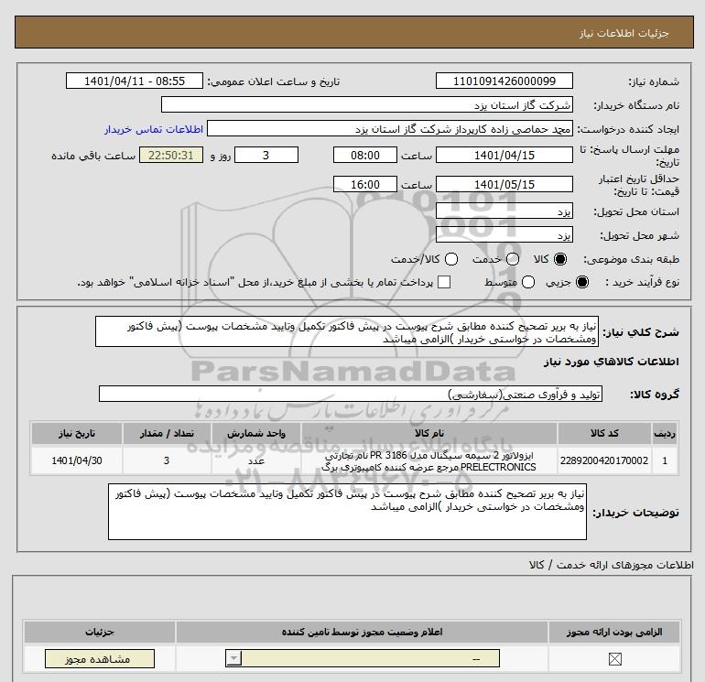Click the need number field 1101091426000099
Viewport: 705px width, 682px height.
click(504, 81)
